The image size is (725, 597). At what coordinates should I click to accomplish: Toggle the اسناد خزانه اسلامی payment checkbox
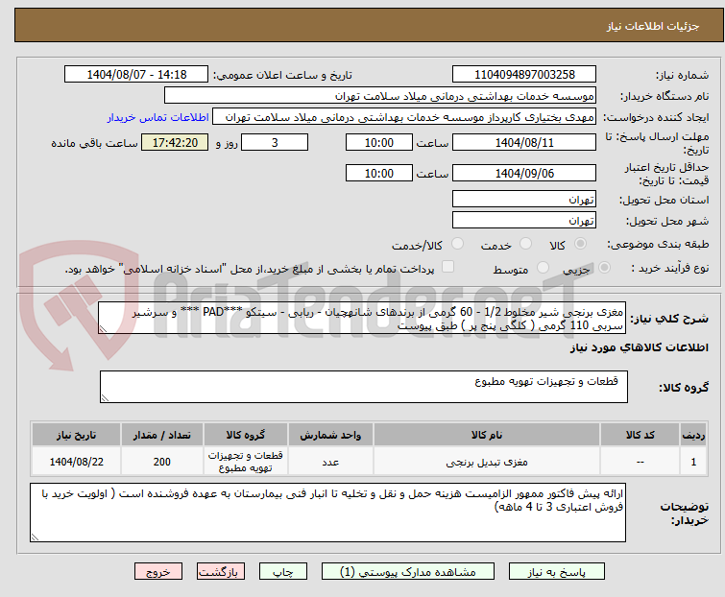point(447,268)
